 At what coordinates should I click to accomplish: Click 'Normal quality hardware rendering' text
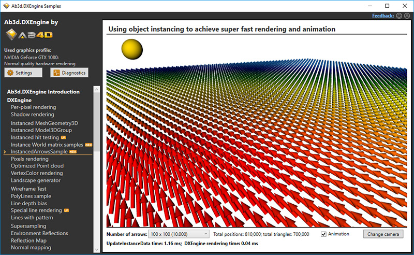point(40,64)
